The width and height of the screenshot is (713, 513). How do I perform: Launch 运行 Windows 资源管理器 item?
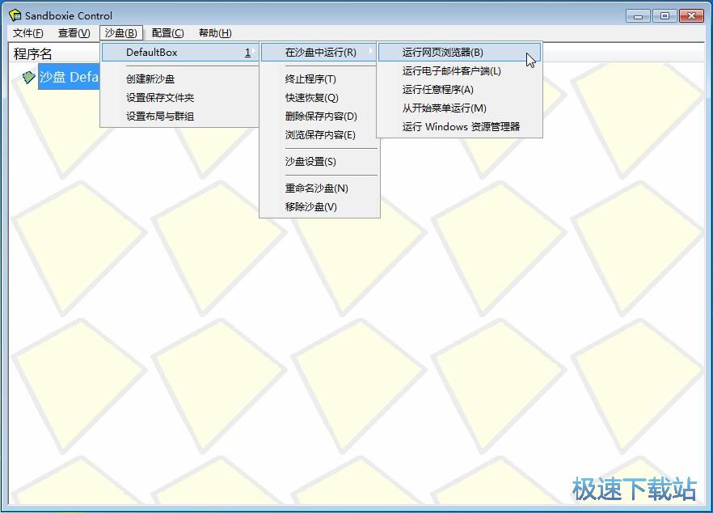coord(459,126)
